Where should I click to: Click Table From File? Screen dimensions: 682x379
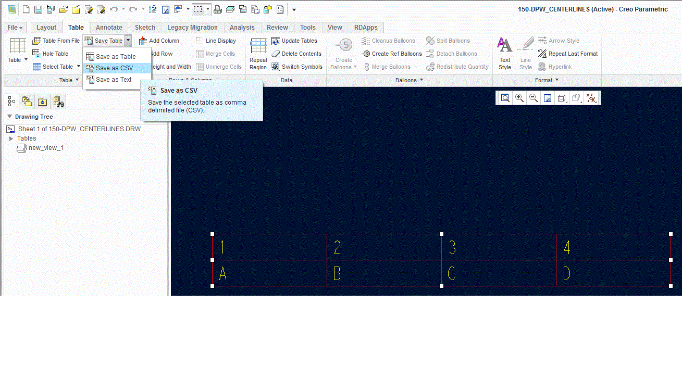(x=56, y=41)
